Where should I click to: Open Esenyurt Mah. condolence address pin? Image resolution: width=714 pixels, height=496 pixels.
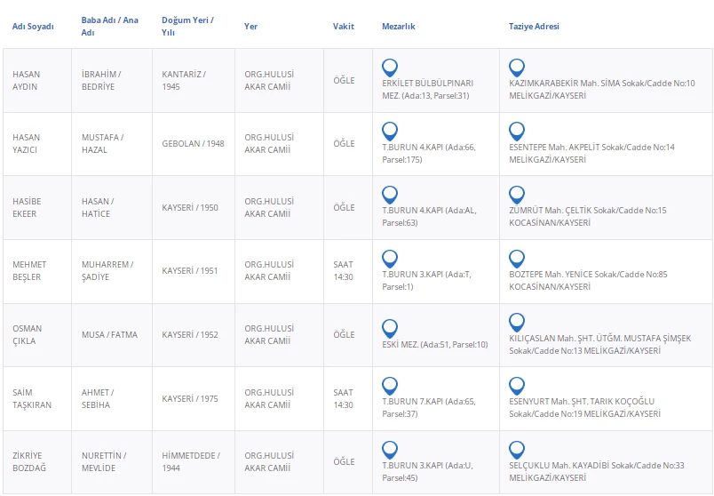(516, 386)
